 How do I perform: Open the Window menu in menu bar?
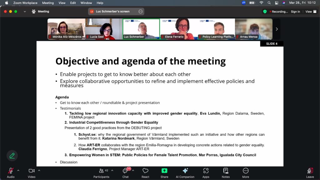point(86,3)
